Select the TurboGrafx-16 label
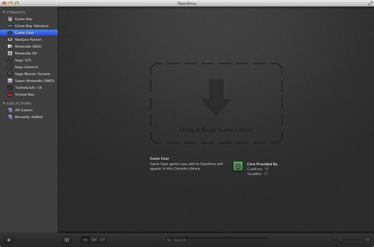Viewport: 374px width, 247px height. [x=28, y=88]
